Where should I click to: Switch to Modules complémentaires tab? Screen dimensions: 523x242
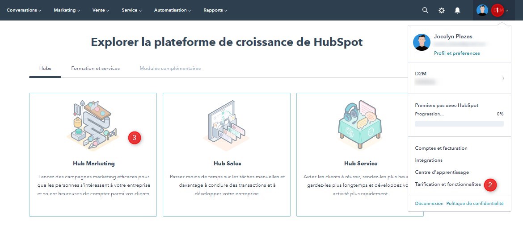coord(170,69)
